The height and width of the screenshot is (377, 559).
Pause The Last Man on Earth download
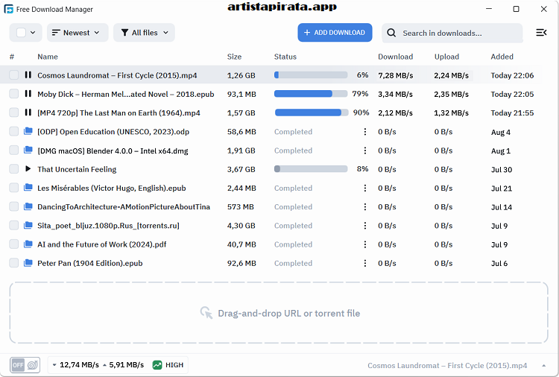point(28,113)
